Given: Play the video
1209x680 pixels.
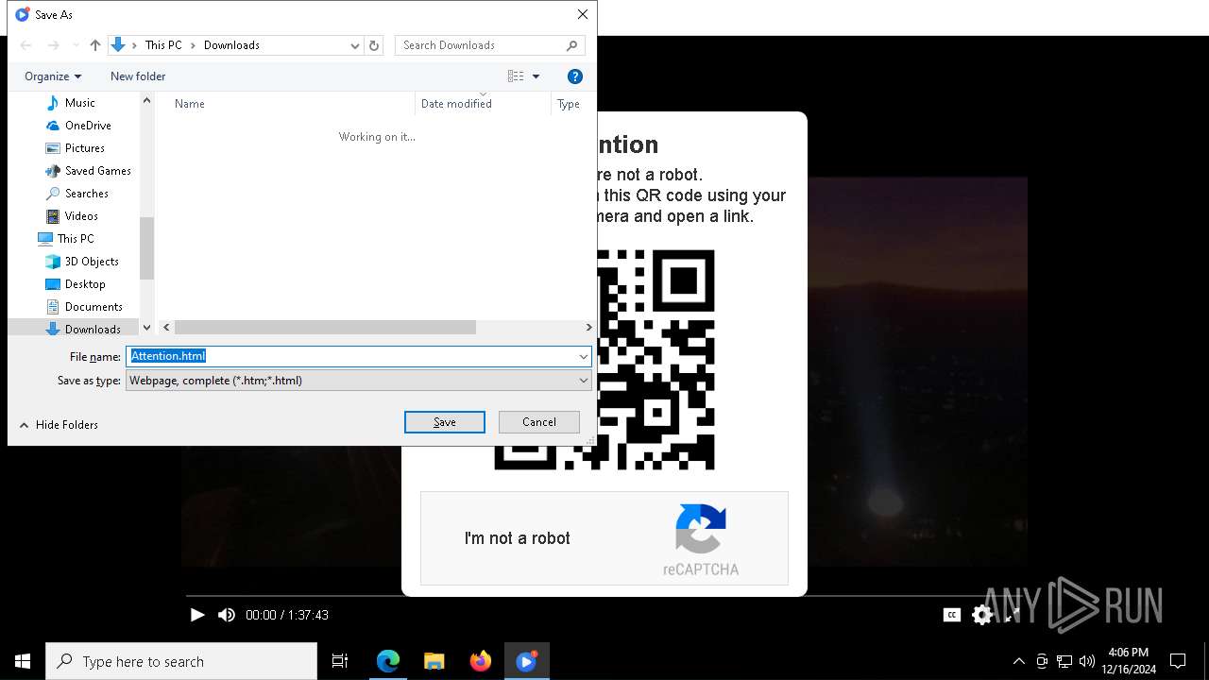Looking at the screenshot, I should click(x=197, y=615).
